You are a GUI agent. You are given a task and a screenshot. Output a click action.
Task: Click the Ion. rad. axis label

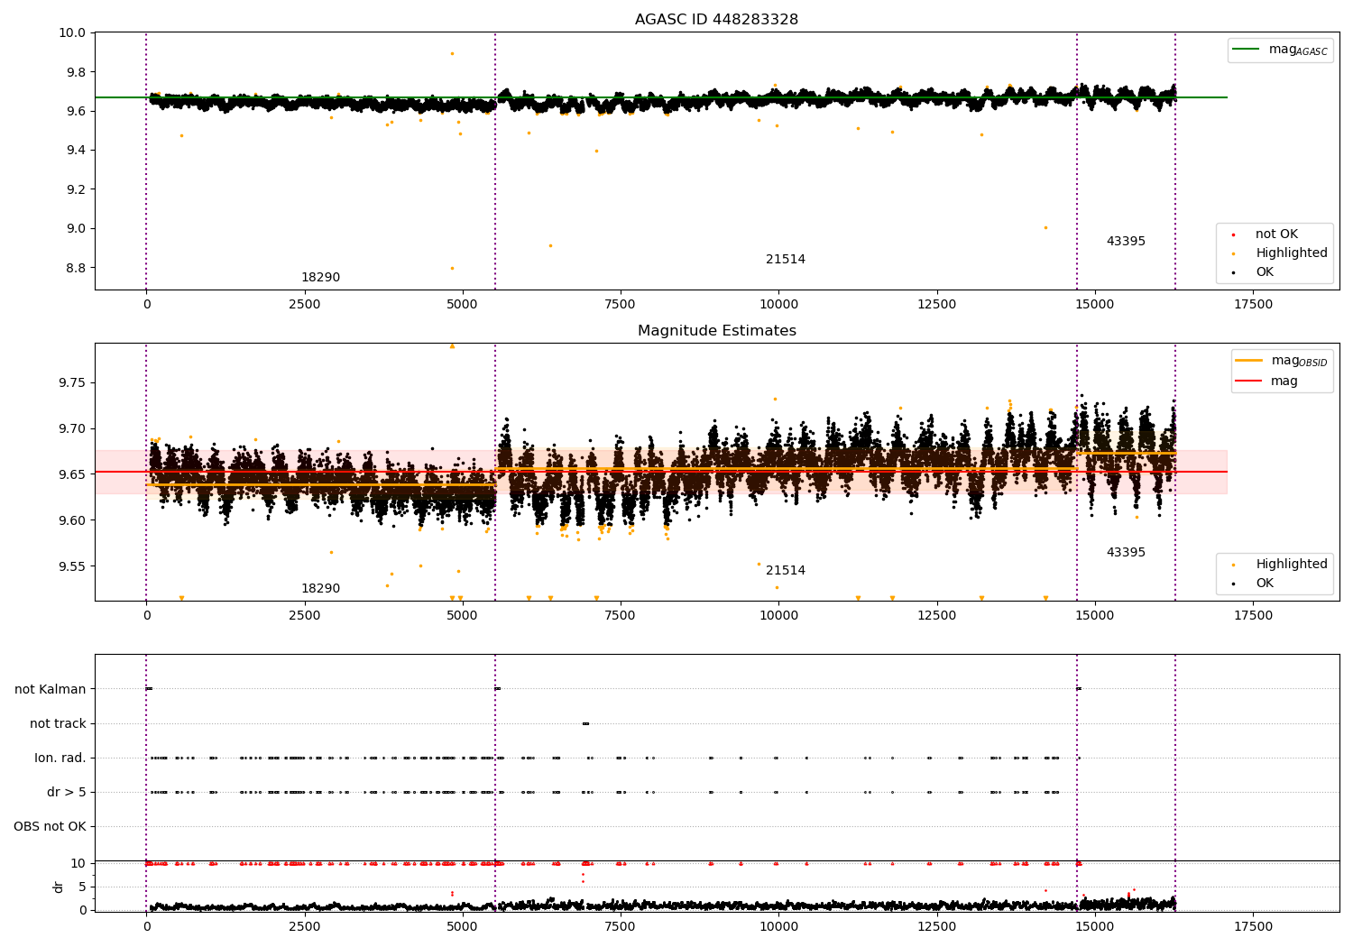60,758
